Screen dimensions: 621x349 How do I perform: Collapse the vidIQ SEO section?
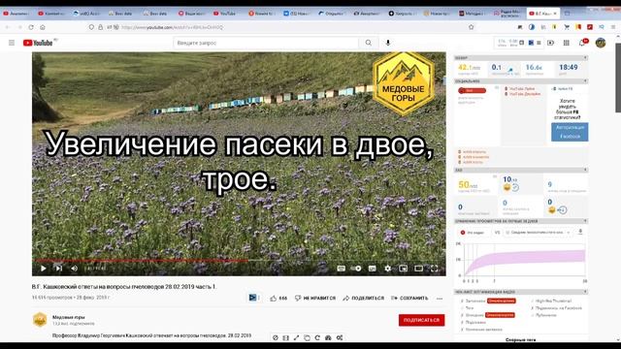585,170
